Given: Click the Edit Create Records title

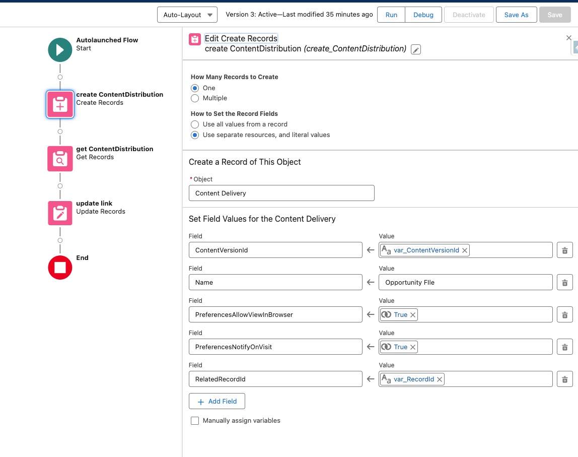Looking at the screenshot, I should coord(241,38).
